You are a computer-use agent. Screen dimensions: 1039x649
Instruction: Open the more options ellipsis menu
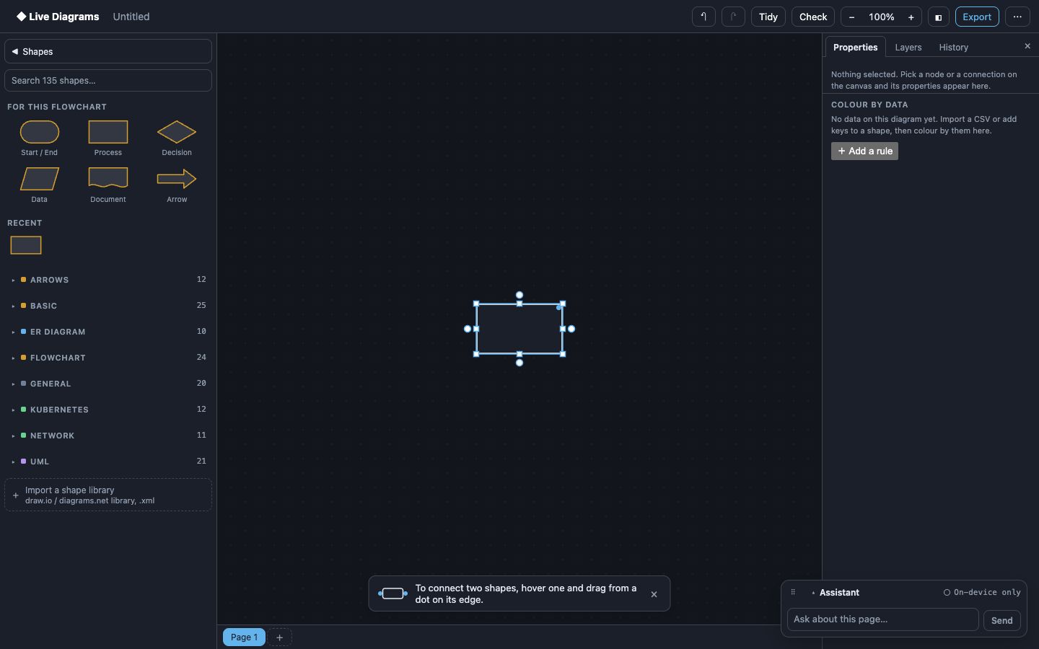(1017, 17)
